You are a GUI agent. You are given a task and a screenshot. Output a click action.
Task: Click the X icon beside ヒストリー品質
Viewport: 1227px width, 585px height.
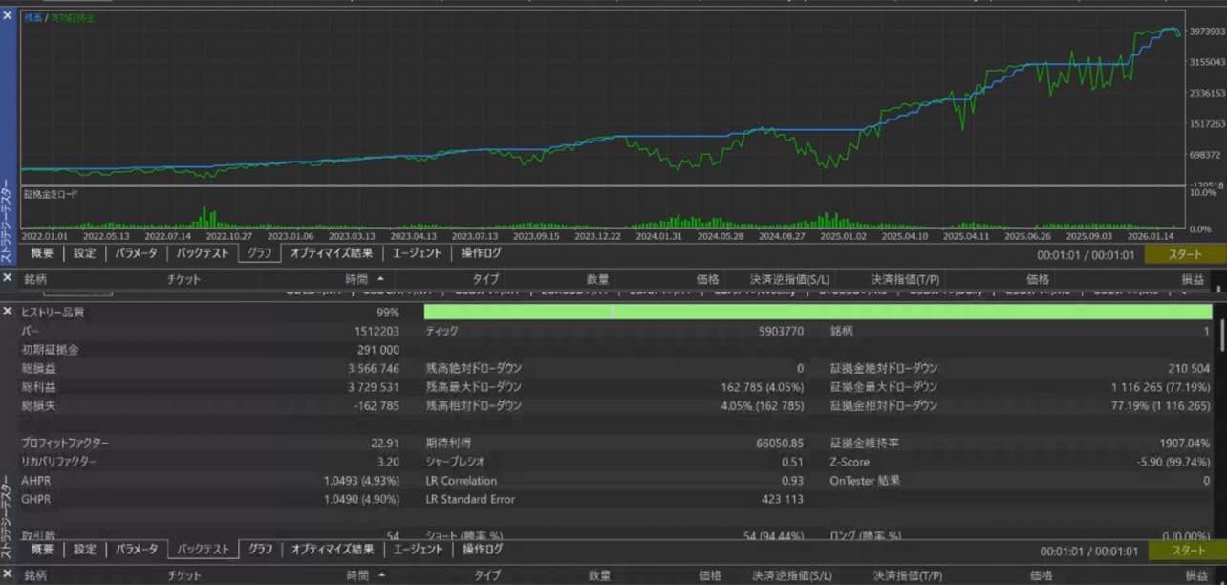9,312
